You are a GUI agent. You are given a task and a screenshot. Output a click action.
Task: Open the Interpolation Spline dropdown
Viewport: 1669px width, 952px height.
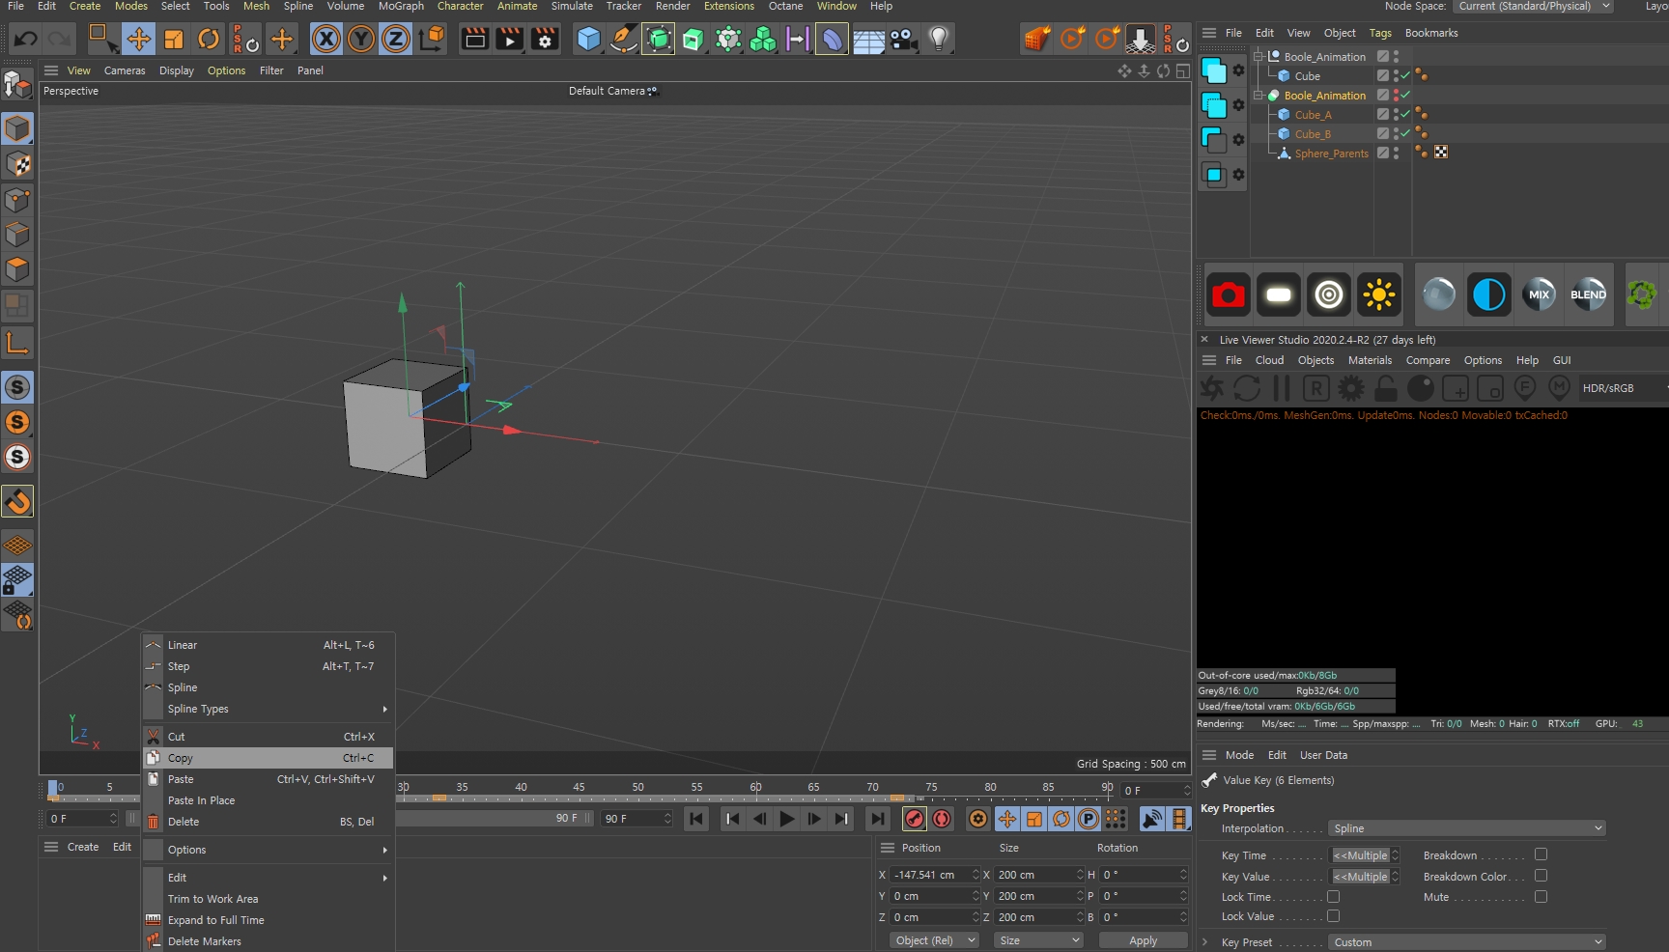click(1467, 828)
